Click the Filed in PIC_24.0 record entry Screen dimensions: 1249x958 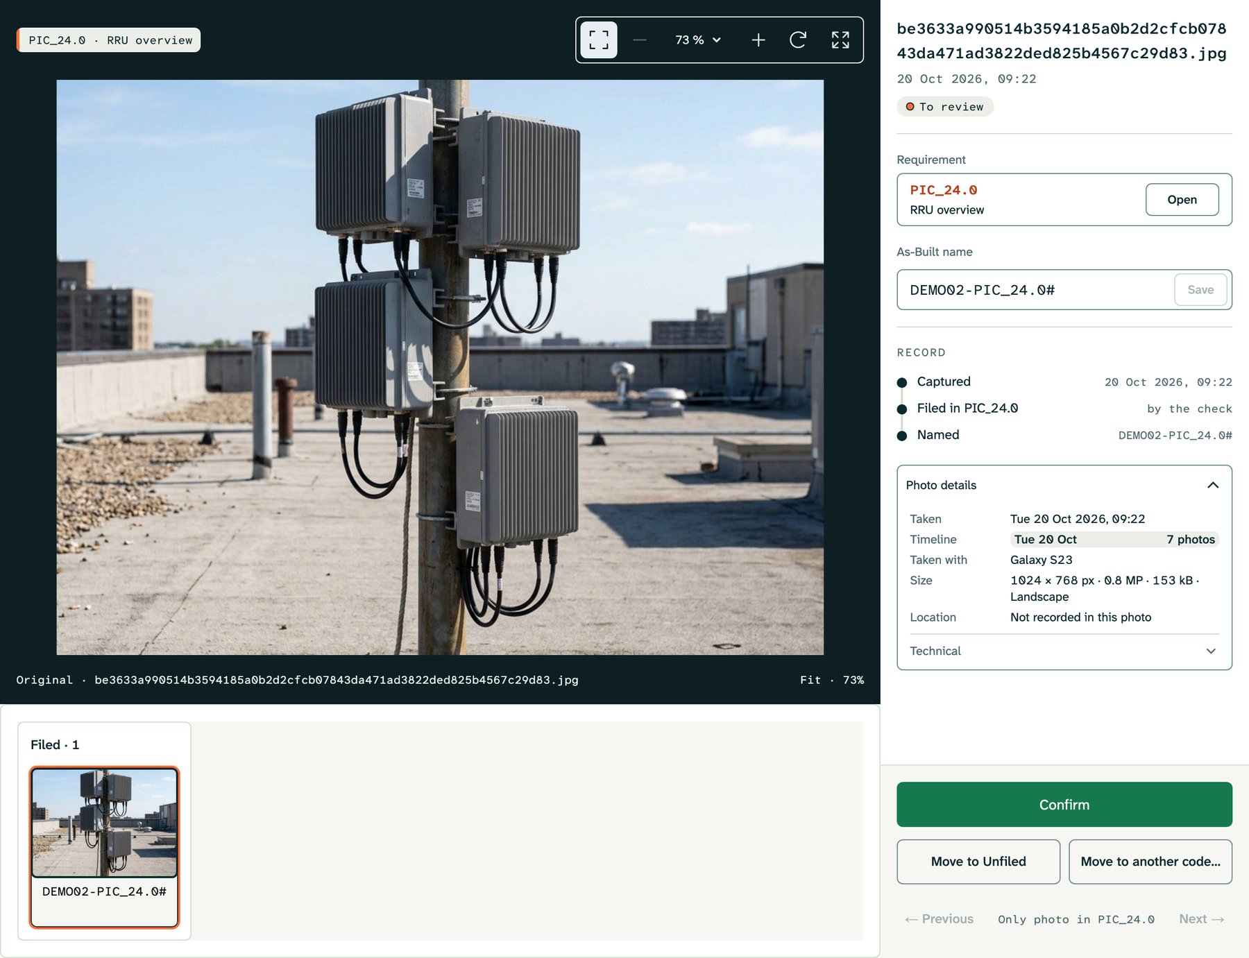click(1064, 409)
